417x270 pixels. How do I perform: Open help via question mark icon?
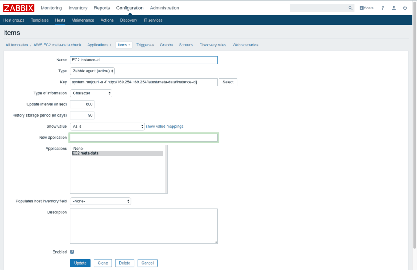[382, 8]
